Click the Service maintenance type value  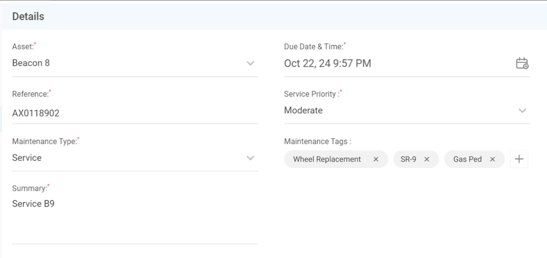tap(27, 158)
